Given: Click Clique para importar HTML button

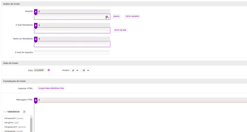Looking at the screenshot, I should pos(51,88).
